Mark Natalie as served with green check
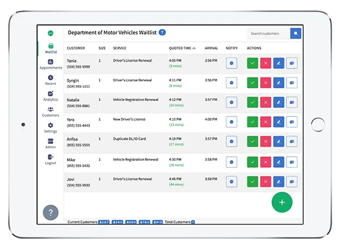This screenshot has height=251, width=343. click(253, 102)
